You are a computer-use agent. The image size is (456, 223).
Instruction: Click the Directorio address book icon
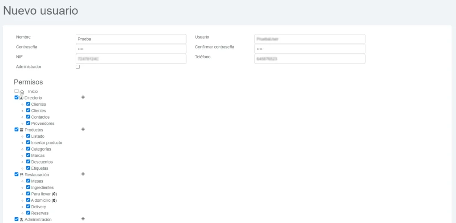click(x=22, y=98)
